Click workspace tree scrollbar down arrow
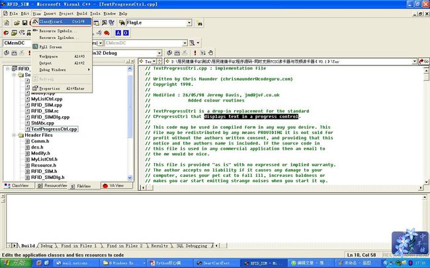Viewport: 430px width, 268px height. click(130, 178)
